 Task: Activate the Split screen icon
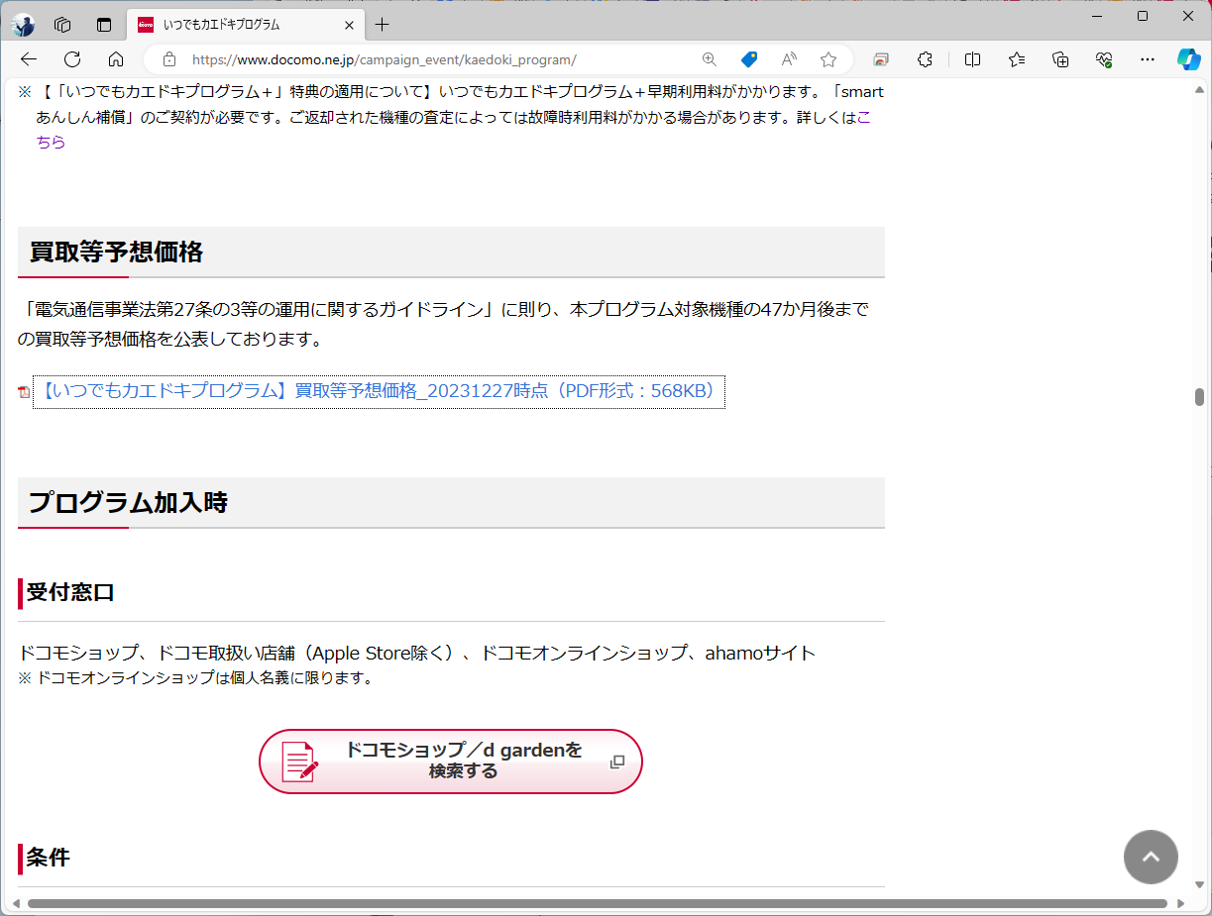972,59
